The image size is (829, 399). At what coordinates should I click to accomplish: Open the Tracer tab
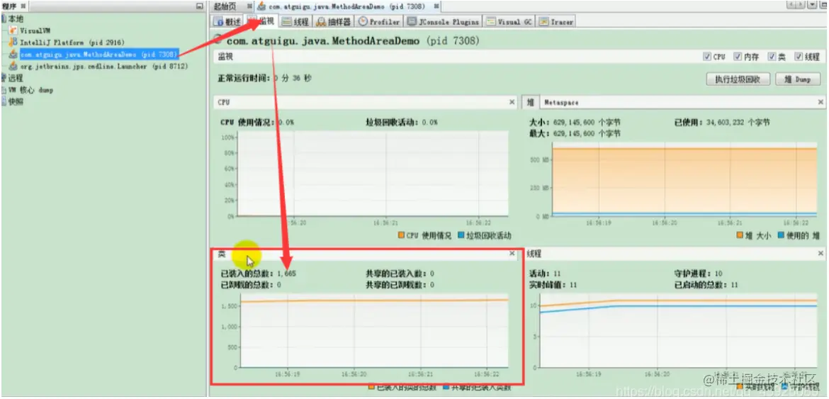pyautogui.click(x=556, y=22)
